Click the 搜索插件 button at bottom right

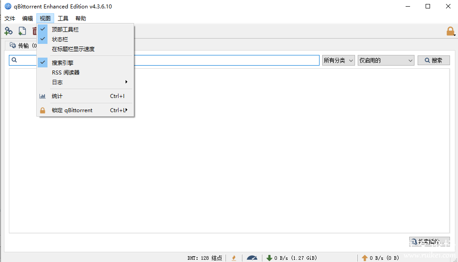tap(430, 242)
